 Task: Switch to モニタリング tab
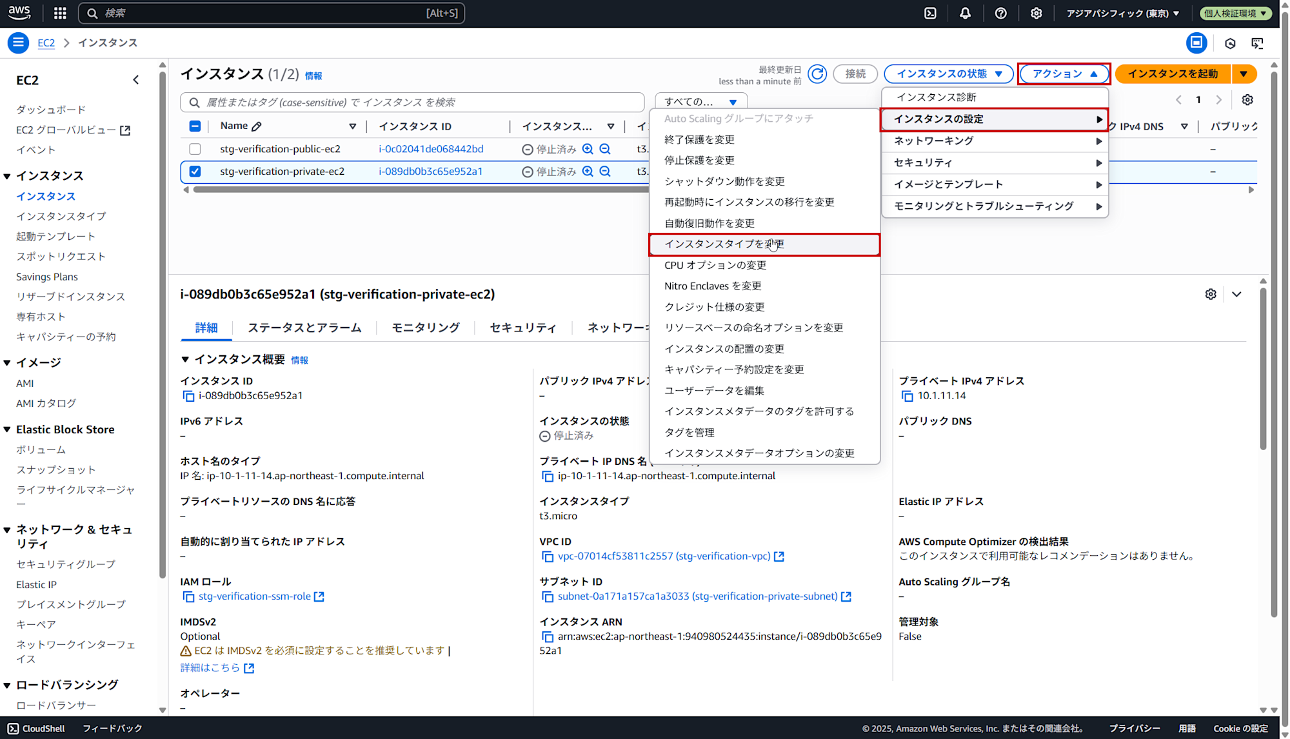click(x=426, y=328)
